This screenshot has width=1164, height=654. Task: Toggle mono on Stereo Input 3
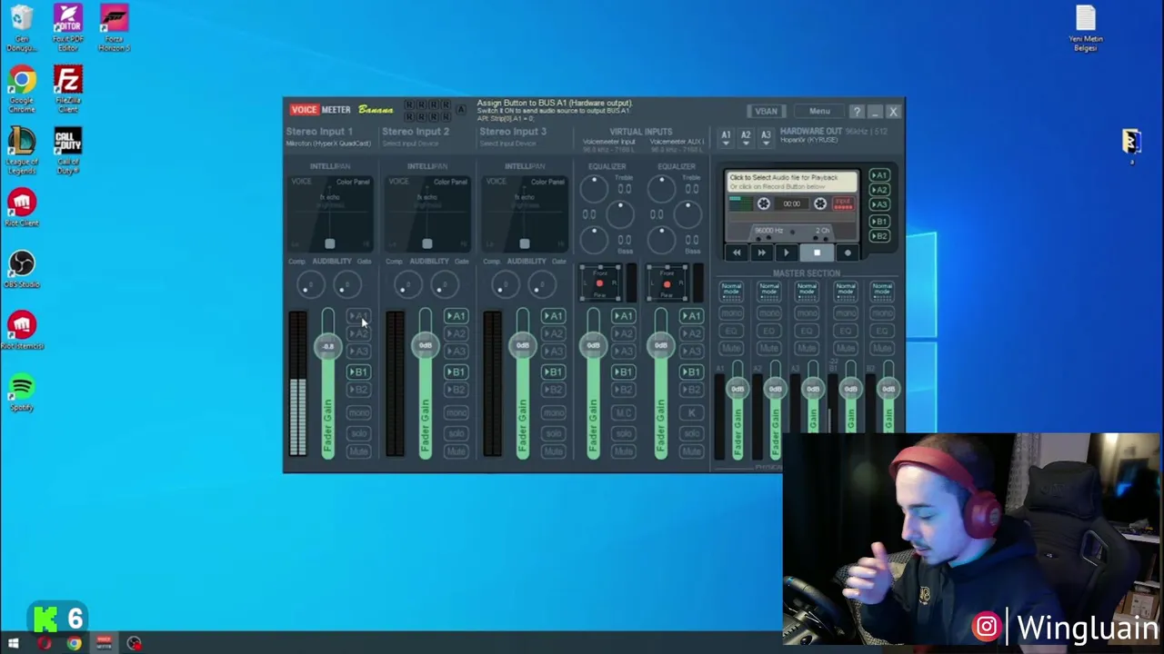[x=553, y=413]
